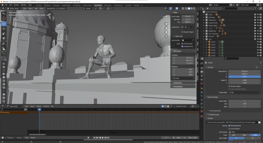Jump to the last frame

108,138
